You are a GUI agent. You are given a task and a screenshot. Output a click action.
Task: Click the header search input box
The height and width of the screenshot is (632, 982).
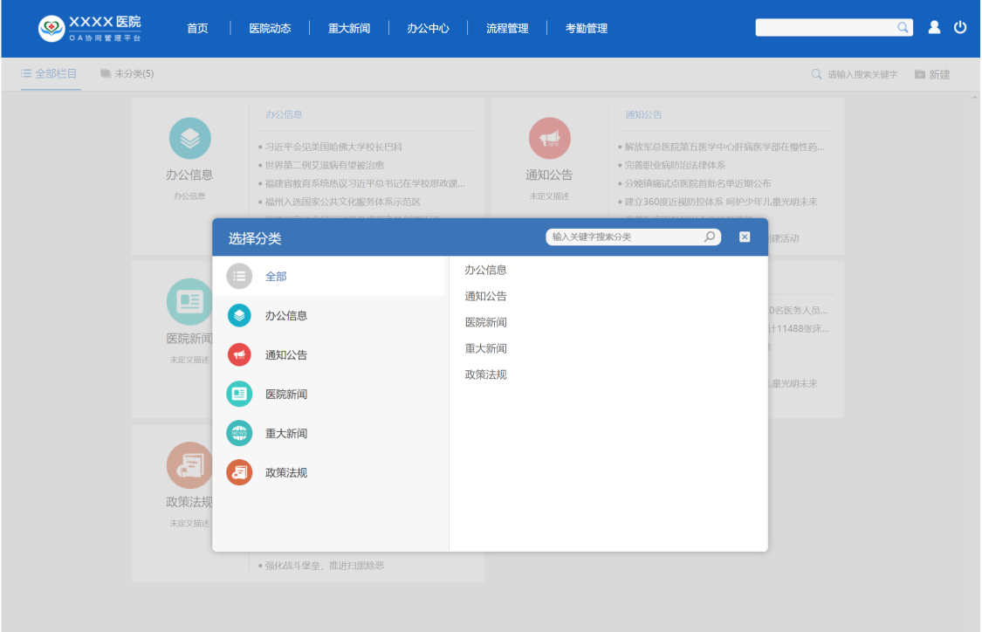pyautogui.click(x=825, y=28)
